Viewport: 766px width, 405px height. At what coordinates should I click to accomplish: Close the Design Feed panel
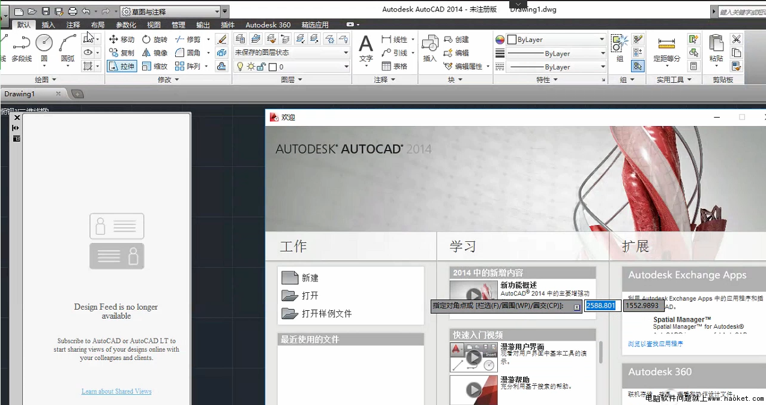click(17, 118)
